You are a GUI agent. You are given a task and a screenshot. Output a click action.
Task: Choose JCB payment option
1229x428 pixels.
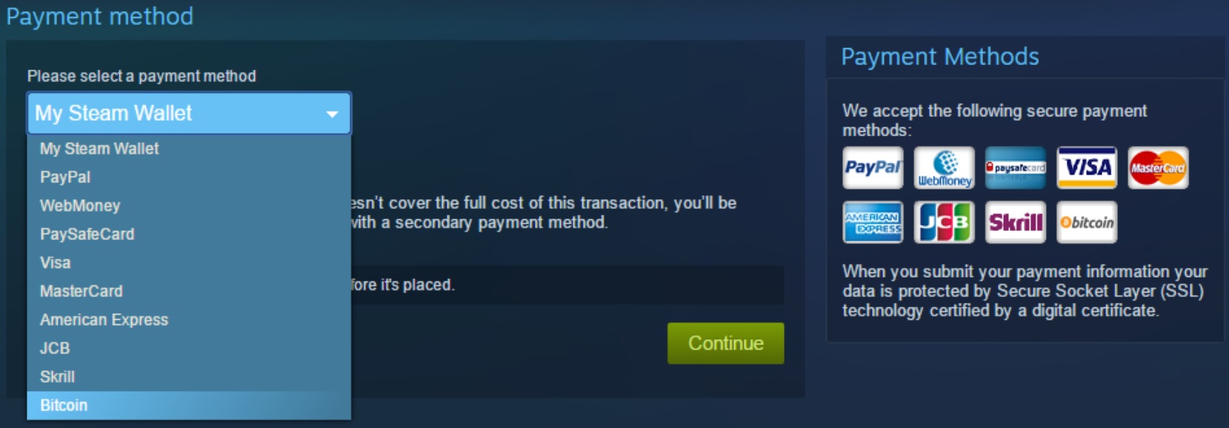(x=189, y=348)
